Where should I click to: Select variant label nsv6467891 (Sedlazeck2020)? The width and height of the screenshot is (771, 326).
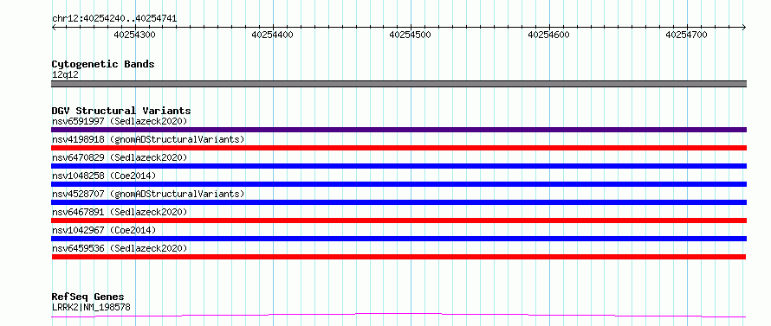point(120,212)
